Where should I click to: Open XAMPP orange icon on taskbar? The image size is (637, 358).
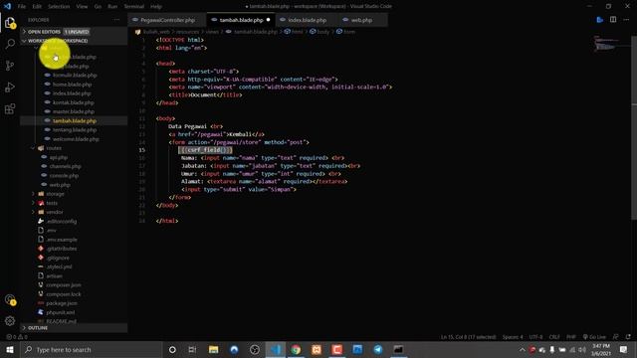tap(317, 349)
